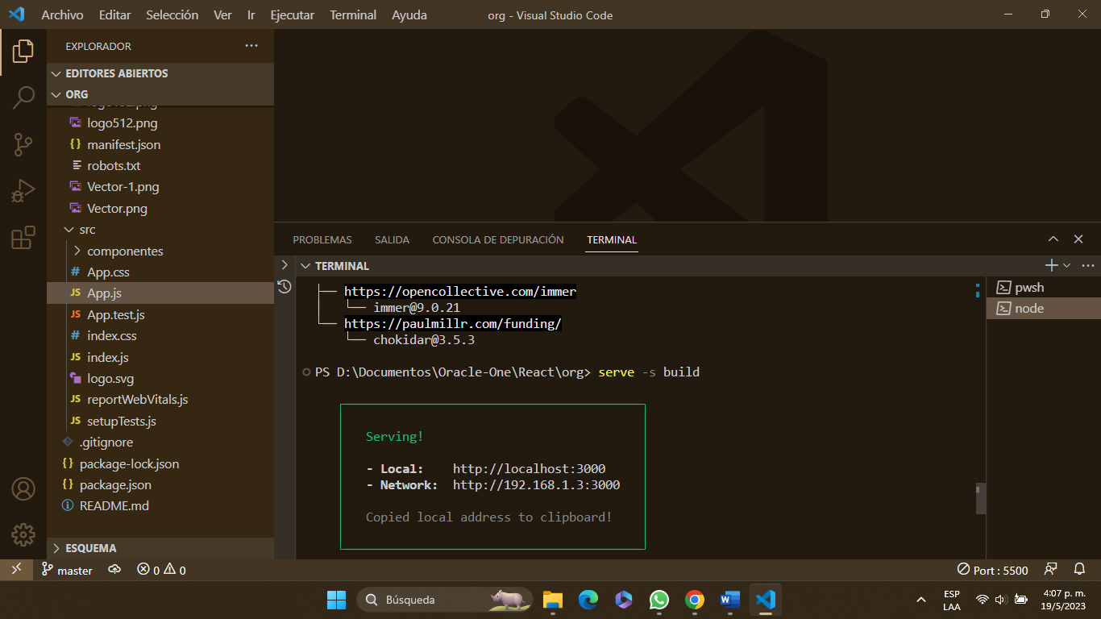Collapse the ORG folder section
Screen dimensions: 1101x619
160,94
